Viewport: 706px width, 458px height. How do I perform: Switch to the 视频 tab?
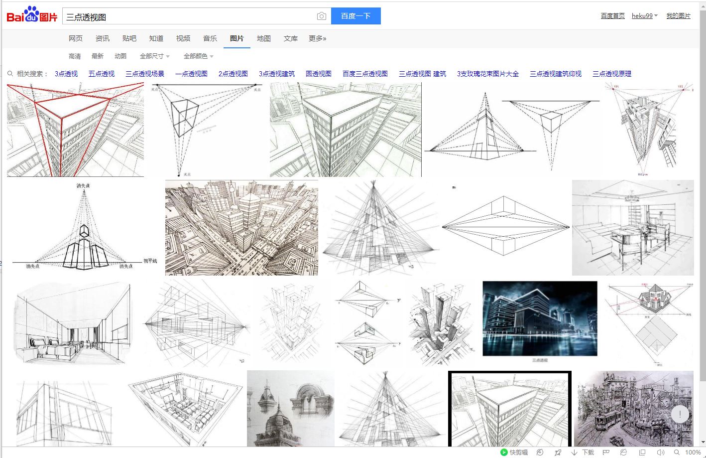(x=183, y=38)
